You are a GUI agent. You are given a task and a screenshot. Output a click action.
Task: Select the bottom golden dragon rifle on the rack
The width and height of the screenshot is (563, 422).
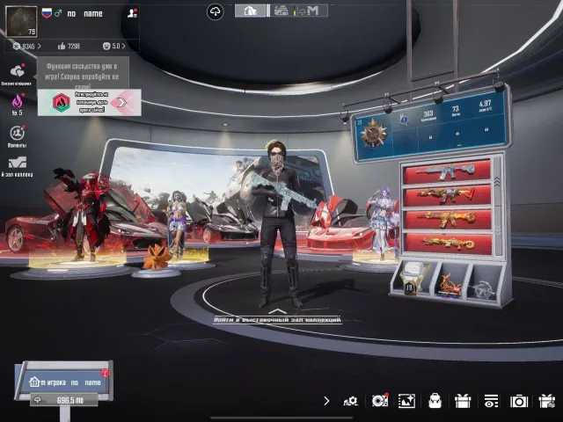pyautogui.click(x=448, y=244)
